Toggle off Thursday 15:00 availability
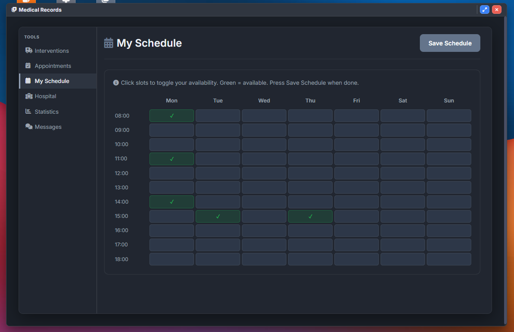The width and height of the screenshot is (514, 332). (310, 216)
